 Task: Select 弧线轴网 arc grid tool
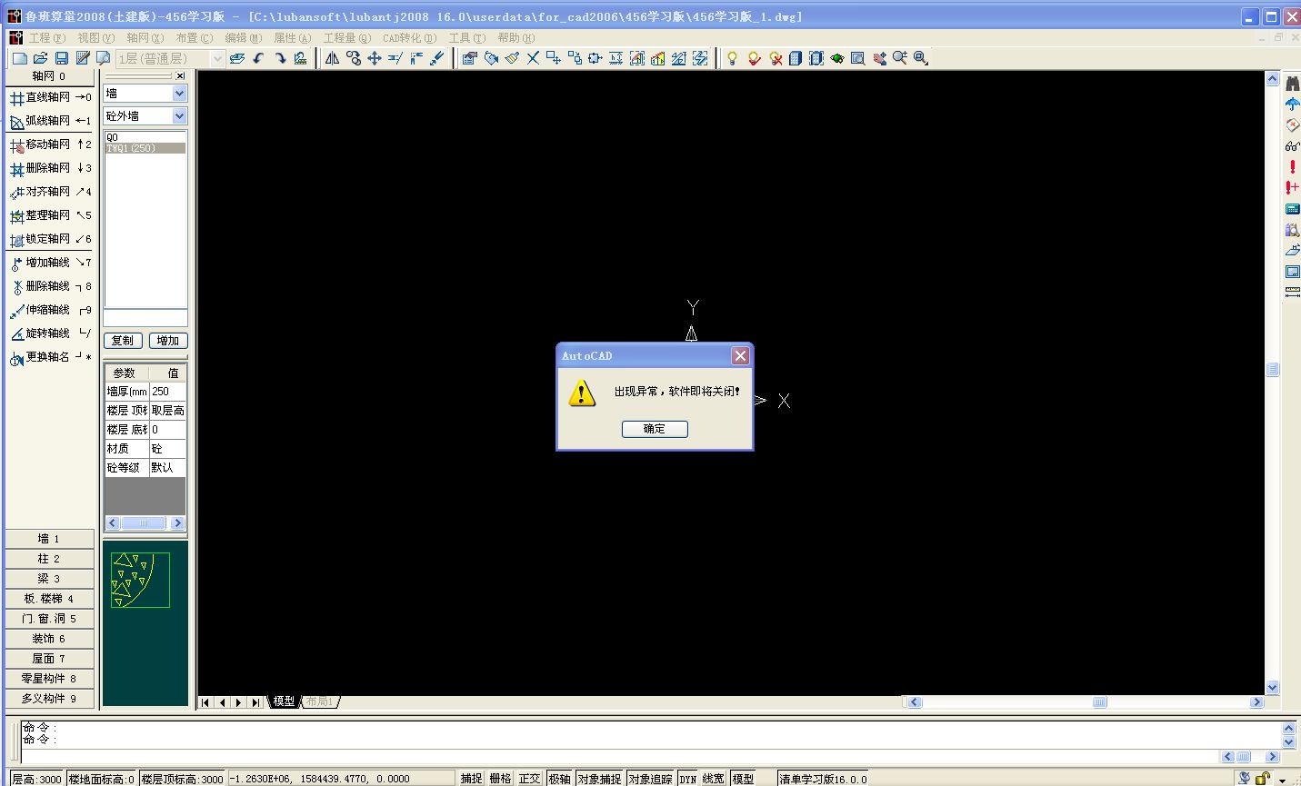[x=50, y=121]
